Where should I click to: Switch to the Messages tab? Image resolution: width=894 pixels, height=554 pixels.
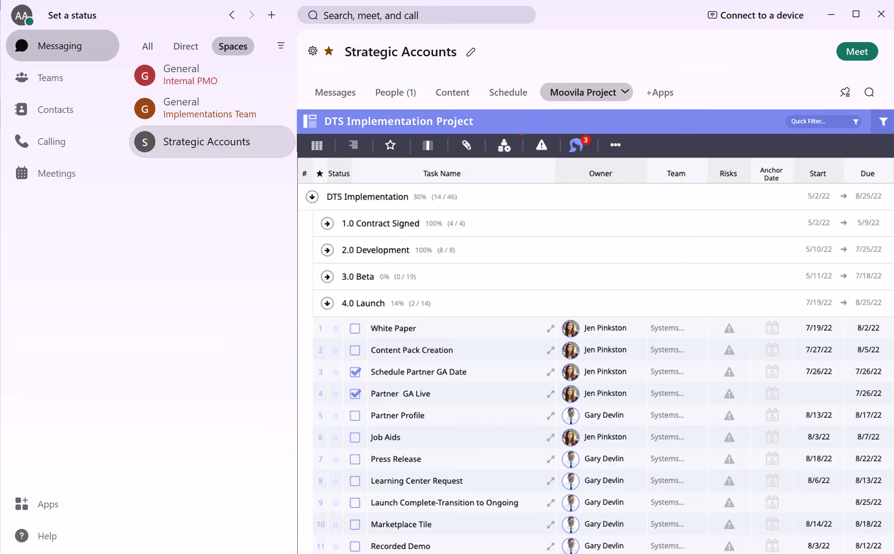pos(335,92)
